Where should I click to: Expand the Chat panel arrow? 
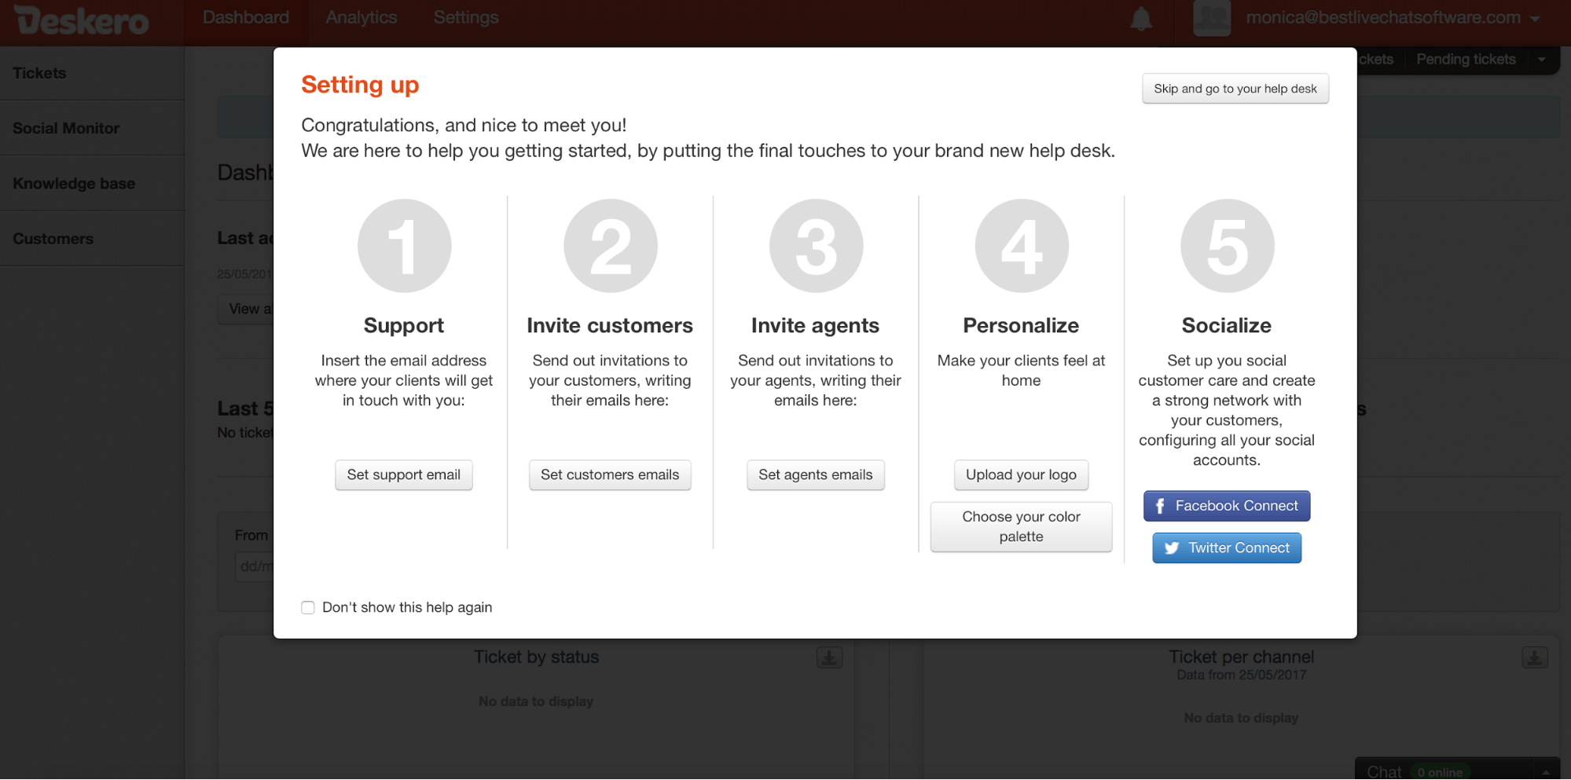click(x=1545, y=771)
